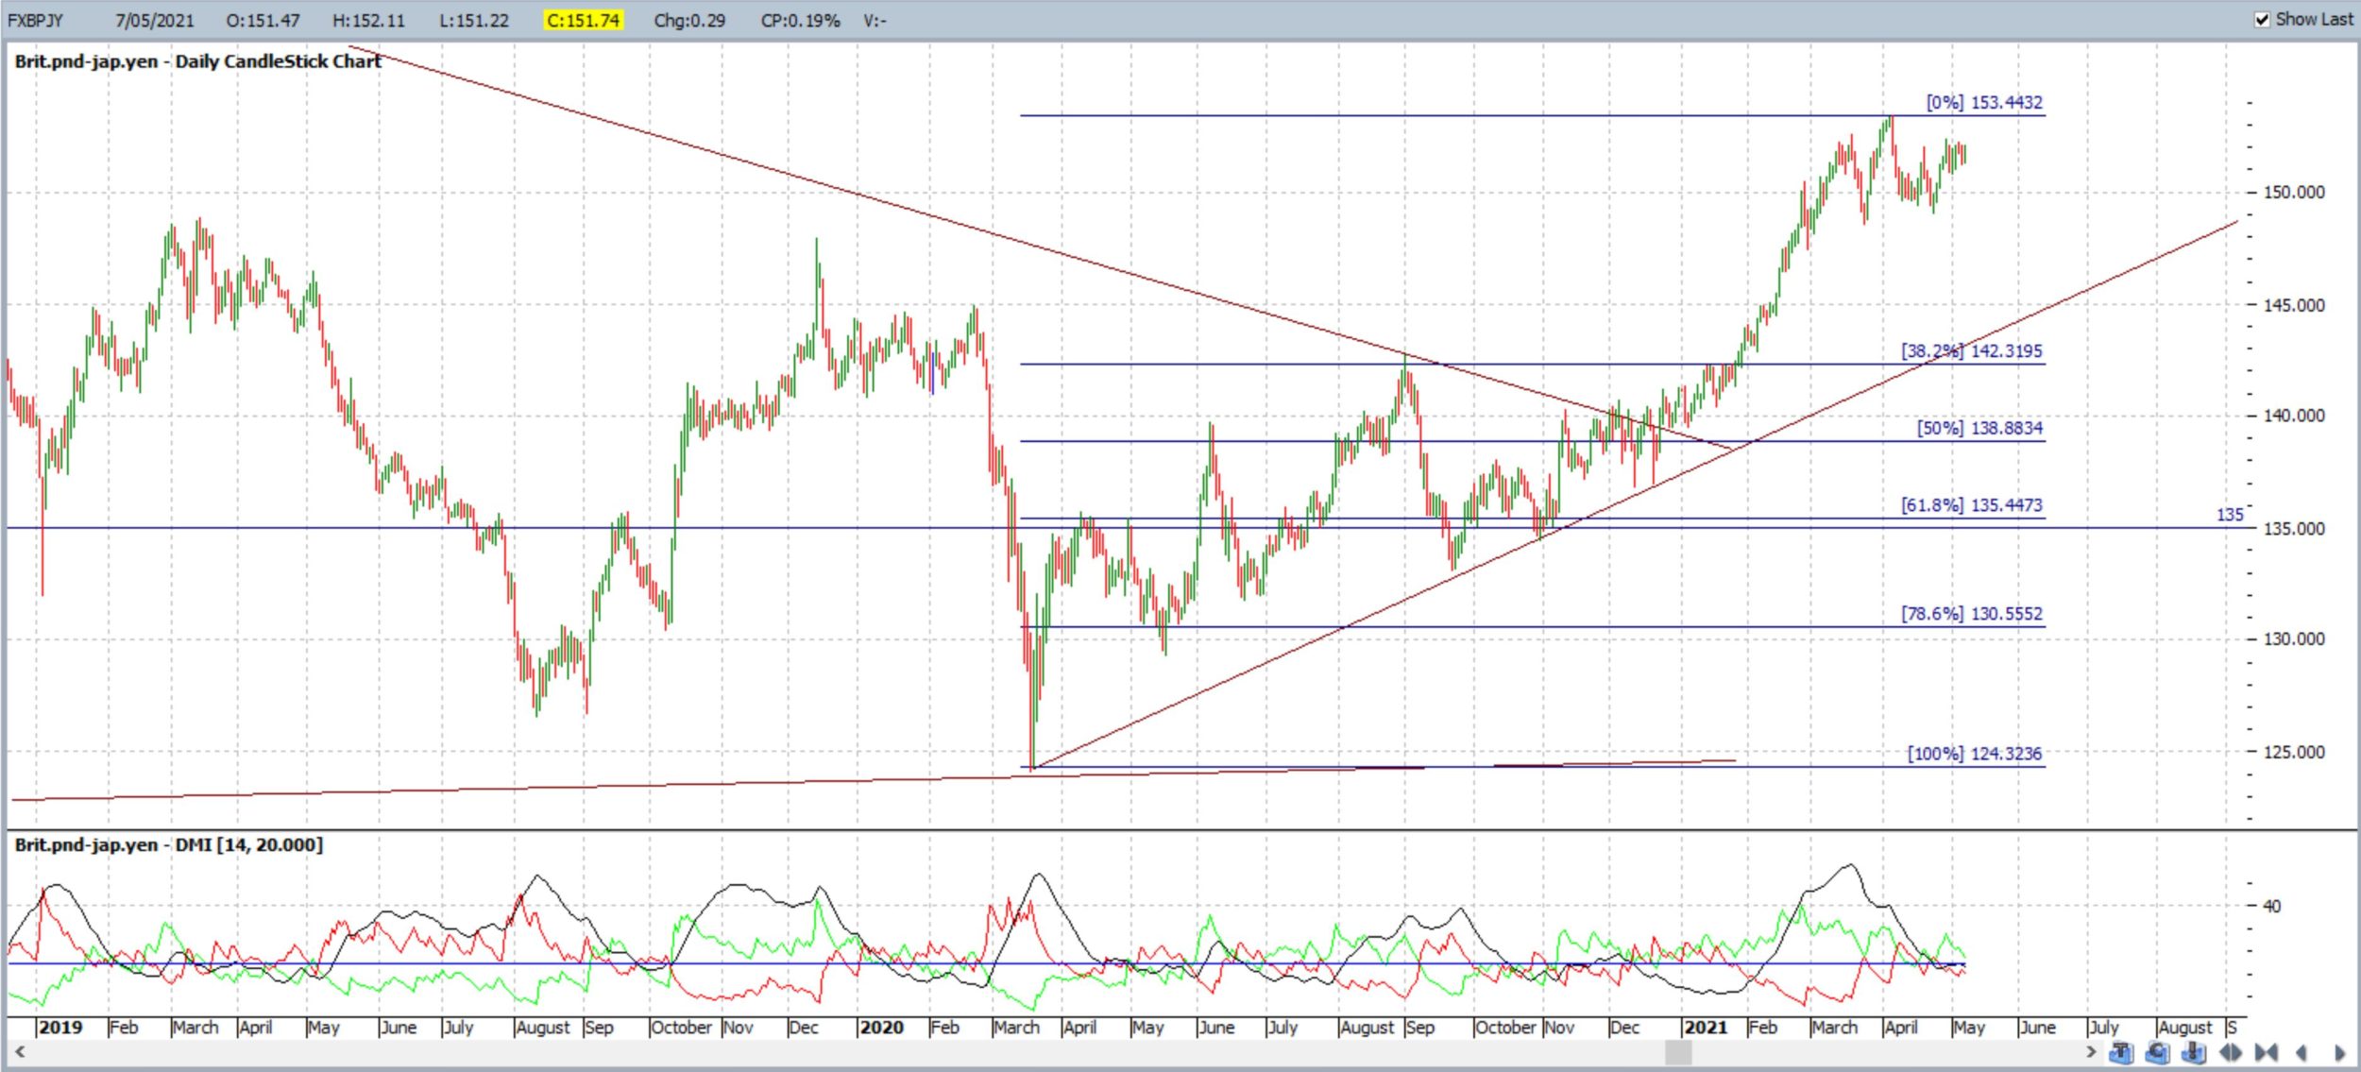Click the highlighted close value C:151.74
The width and height of the screenshot is (2361, 1072).
(583, 20)
